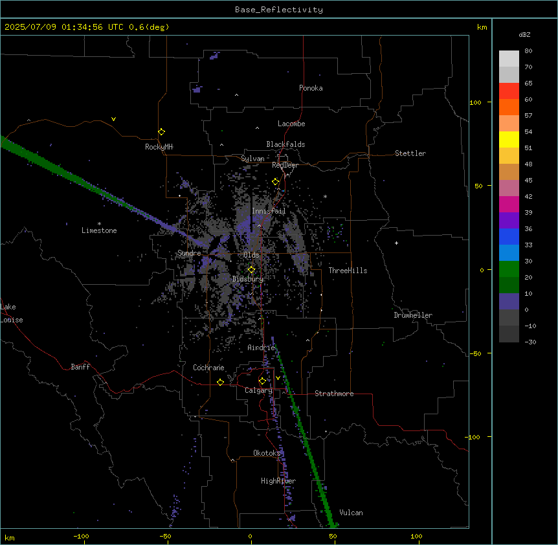The width and height of the screenshot is (558, 545).
Task: Click the yellow diamond marker below Cochrane
Action: click(x=220, y=382)
